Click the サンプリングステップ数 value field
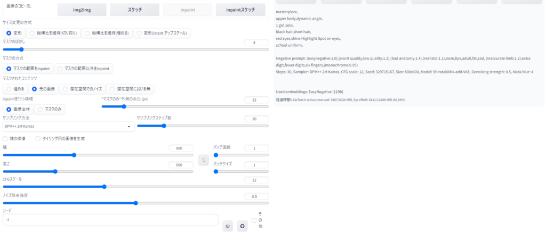The height and width of the screenshot is (235, 546). [256, 119]
